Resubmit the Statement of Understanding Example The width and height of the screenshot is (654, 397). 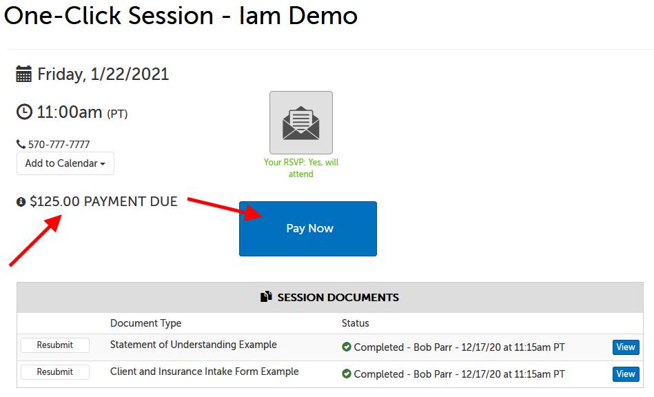[x=54, y=345]
